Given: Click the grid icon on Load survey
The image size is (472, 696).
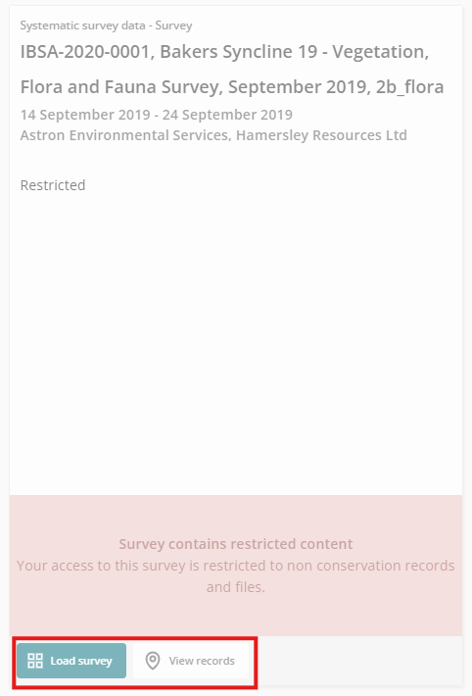Looking at the screenshot, I should 35,661.
